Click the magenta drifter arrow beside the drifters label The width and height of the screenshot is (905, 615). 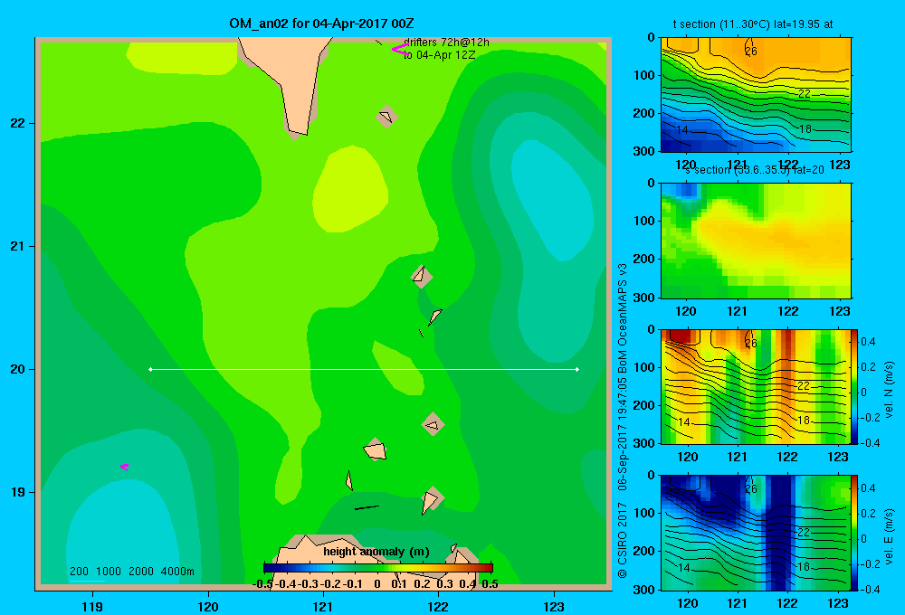[x=400, y=49]
